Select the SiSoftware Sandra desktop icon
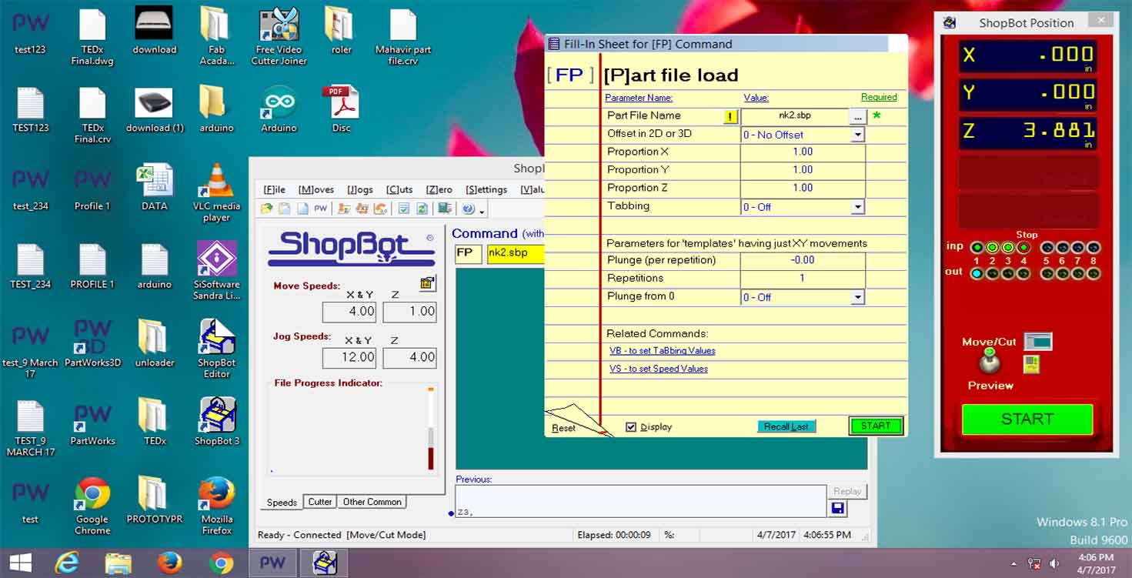 (x=216, y=270)
